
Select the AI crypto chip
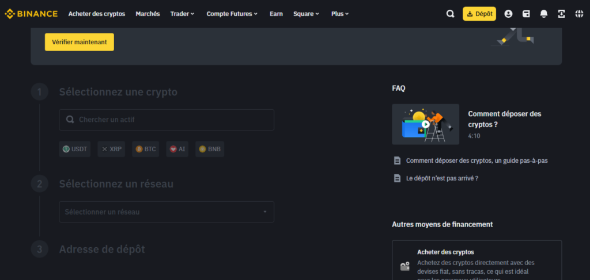(x=177, y=149)
